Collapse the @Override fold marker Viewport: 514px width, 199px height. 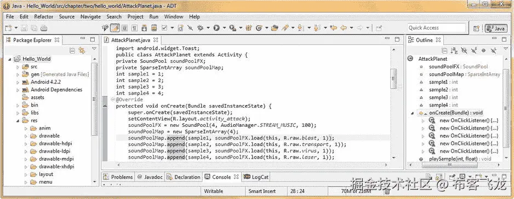pyautogui.click(x=113, y=99)
